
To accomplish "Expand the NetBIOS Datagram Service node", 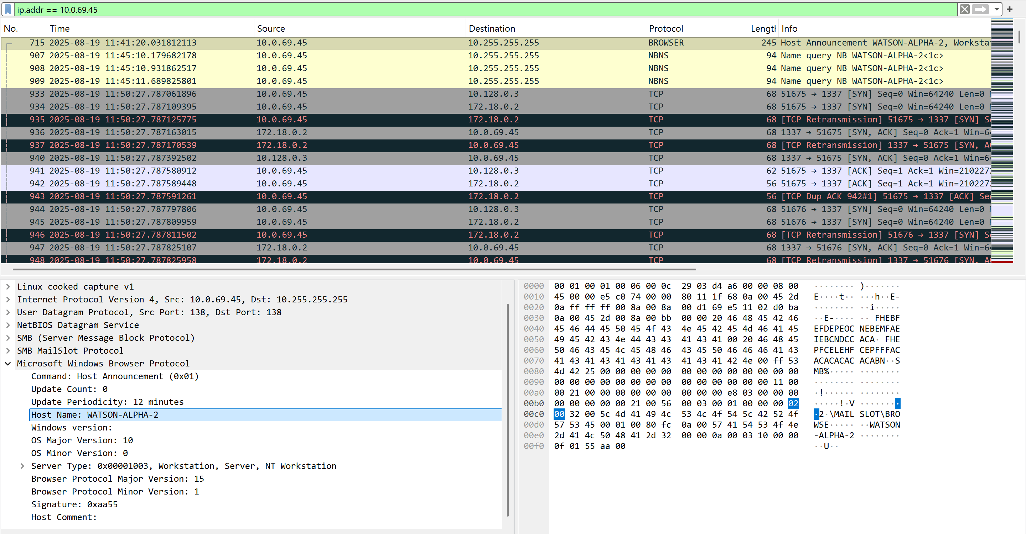I will point(8,325).
